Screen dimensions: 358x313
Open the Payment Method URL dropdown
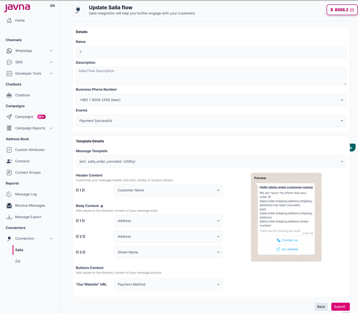coord(168,284)
